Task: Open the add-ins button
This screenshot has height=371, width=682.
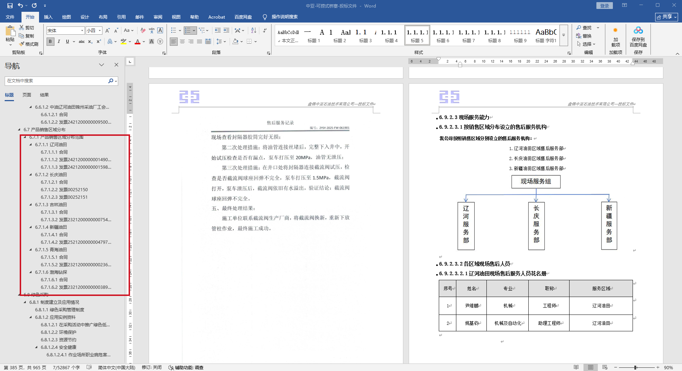Action: [x=615, y=36]
